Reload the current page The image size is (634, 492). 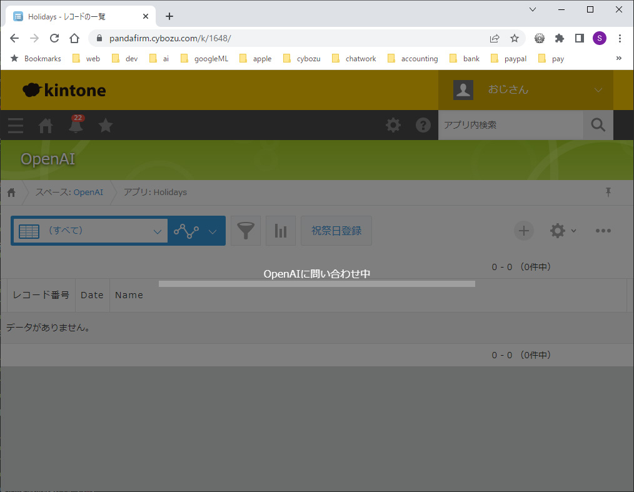tap(54, 38)
